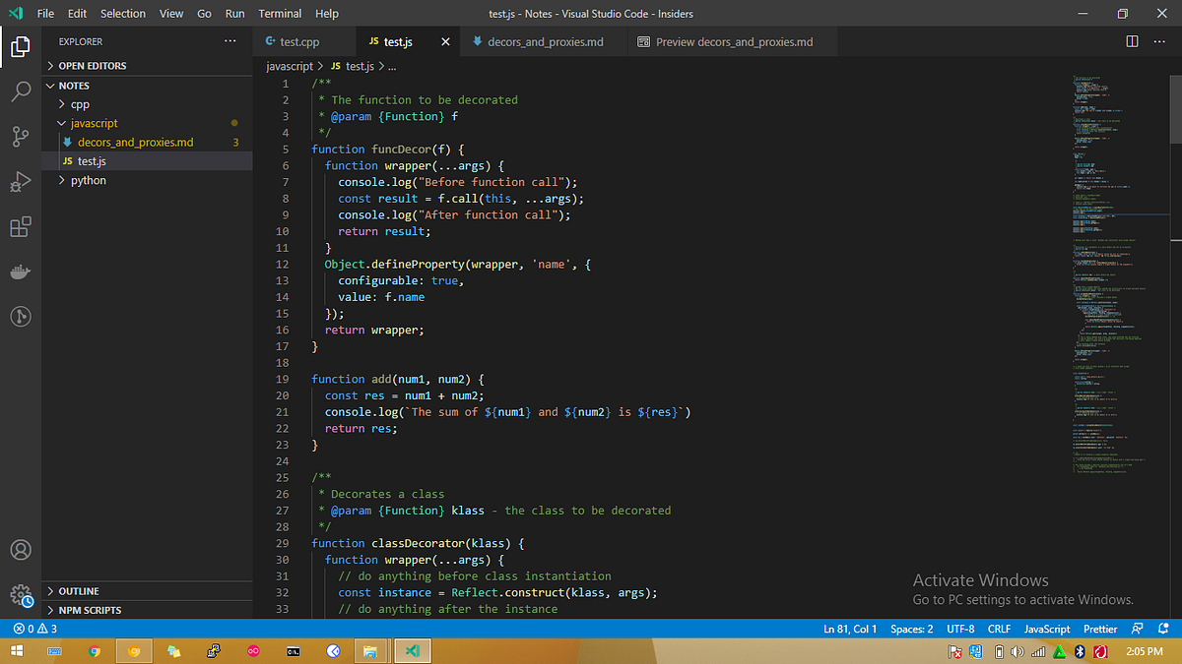Click the funcDecor function name on line 5
This screenshot has height=664, width=1182.
(401, 150)
